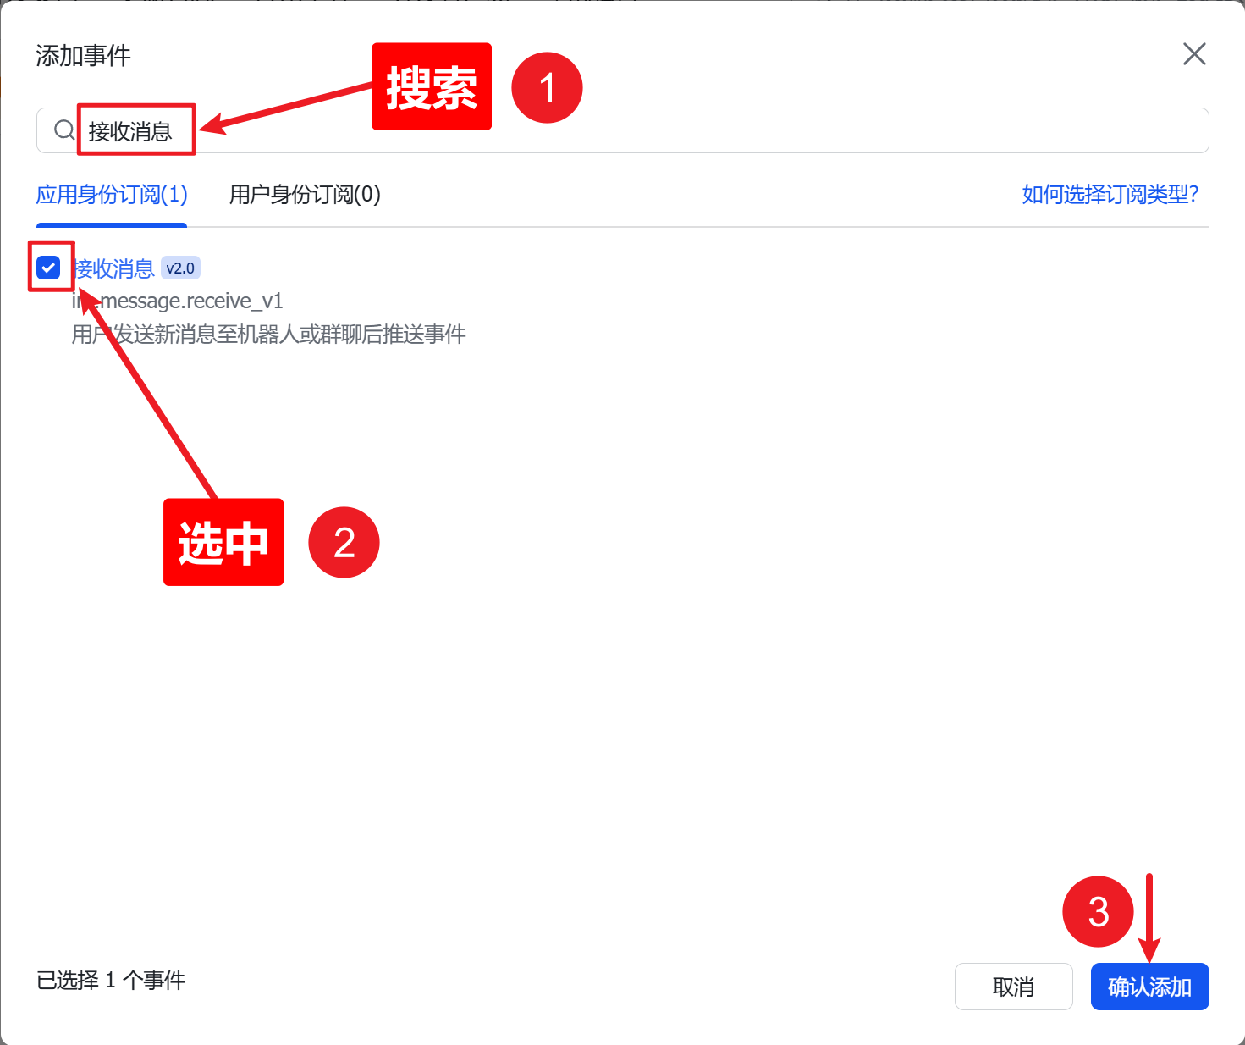
Task: Open the 如何选择订阅类型? help link
Action: [x=1110, y=196]
